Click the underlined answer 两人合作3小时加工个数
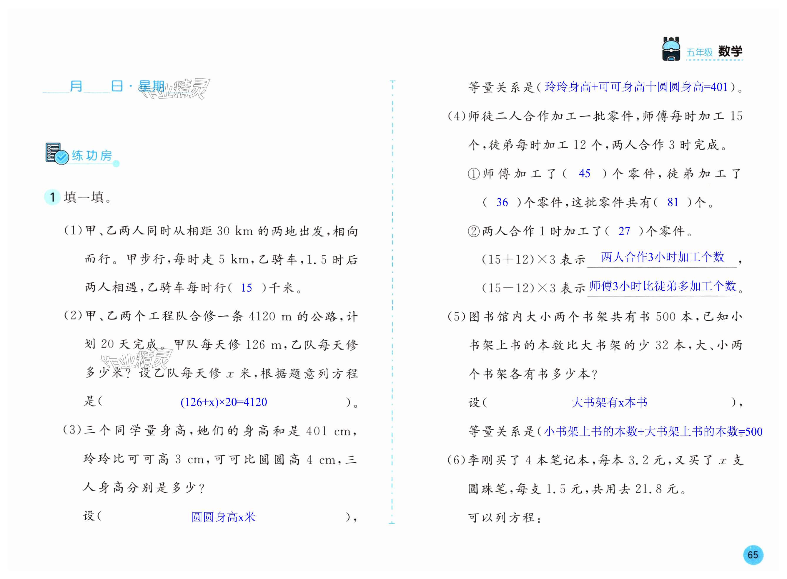Screen dimensions: 787x579 [x=663, y=257]
